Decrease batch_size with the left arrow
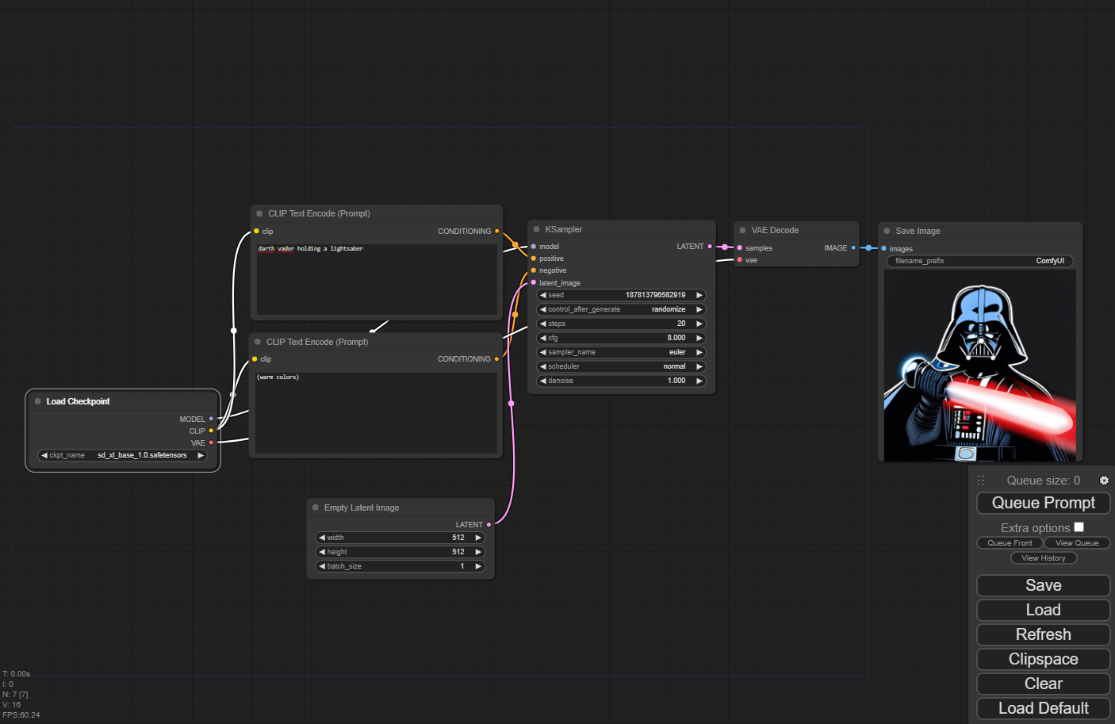The image size is (1115, 724). pyautogui.click(x=322, y=566)
